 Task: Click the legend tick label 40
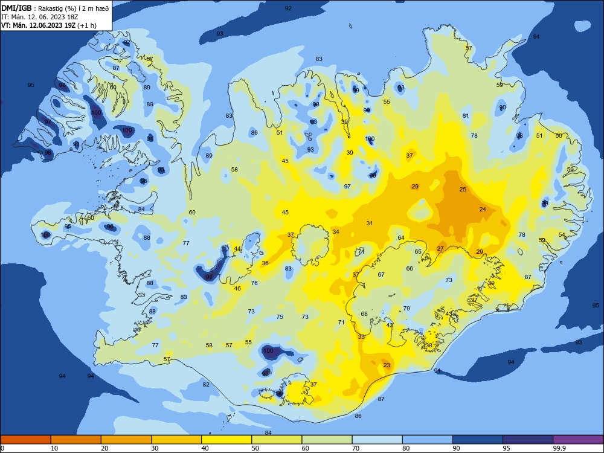click(x=205, y=448)
